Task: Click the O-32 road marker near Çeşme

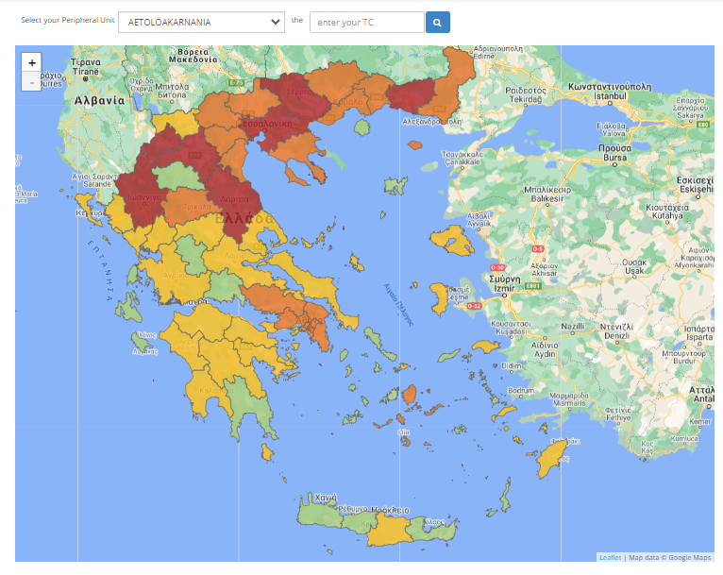Action: [x=473, y=306]
